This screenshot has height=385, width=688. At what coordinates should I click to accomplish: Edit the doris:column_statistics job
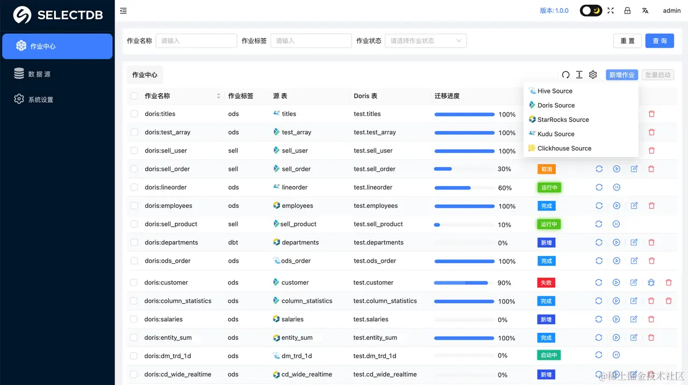point(634,301)
